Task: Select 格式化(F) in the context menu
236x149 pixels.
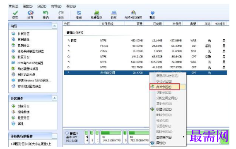Action: (x=168, y=120)
